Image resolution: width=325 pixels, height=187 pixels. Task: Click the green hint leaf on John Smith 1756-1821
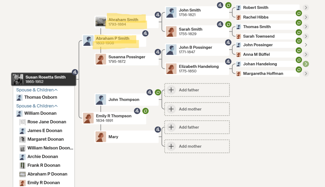(228, 5)
